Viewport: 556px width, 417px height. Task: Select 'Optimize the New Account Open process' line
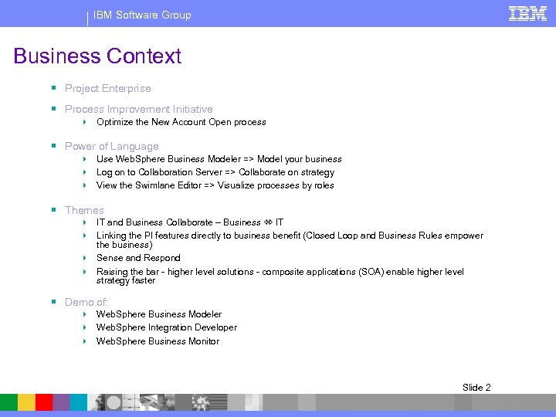[181, 122]
